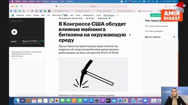Open 'Что такое криптовалюта?' link

click(x=156, y=26)
